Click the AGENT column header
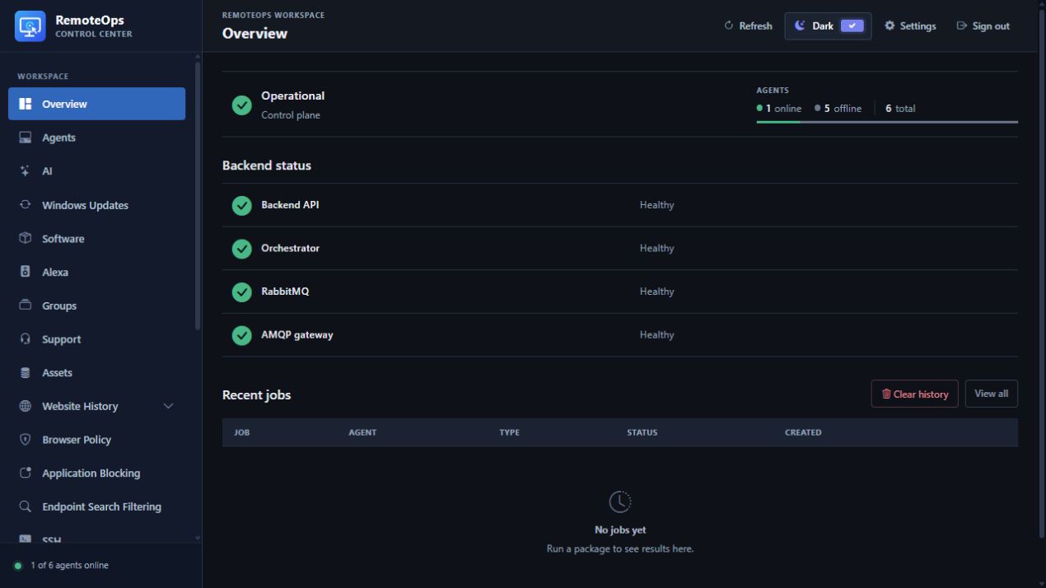 (362, 432)
